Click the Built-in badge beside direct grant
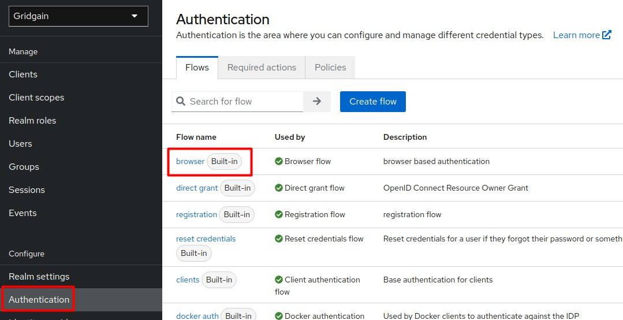This screenshot has height=320, width=623. click(237, 188)
